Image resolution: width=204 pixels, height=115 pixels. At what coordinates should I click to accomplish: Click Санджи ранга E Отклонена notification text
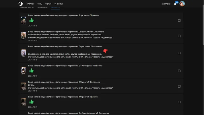(66, 32)
